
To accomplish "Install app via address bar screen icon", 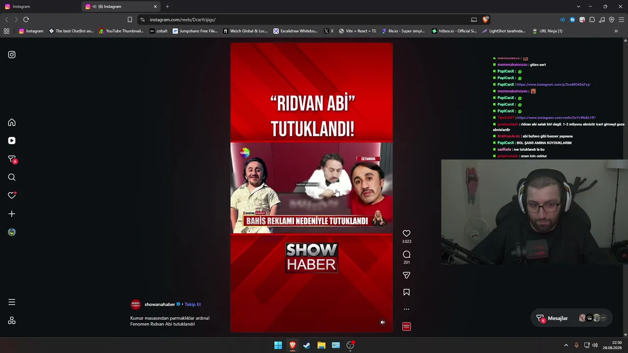I will (474, 20).
